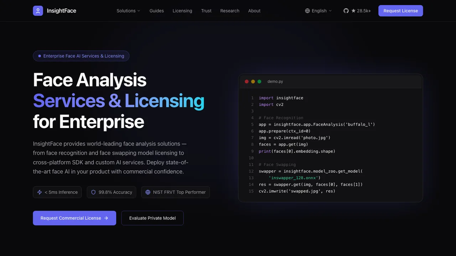Click the shield icon for 99.8% Accuracy

coord(93,192)
